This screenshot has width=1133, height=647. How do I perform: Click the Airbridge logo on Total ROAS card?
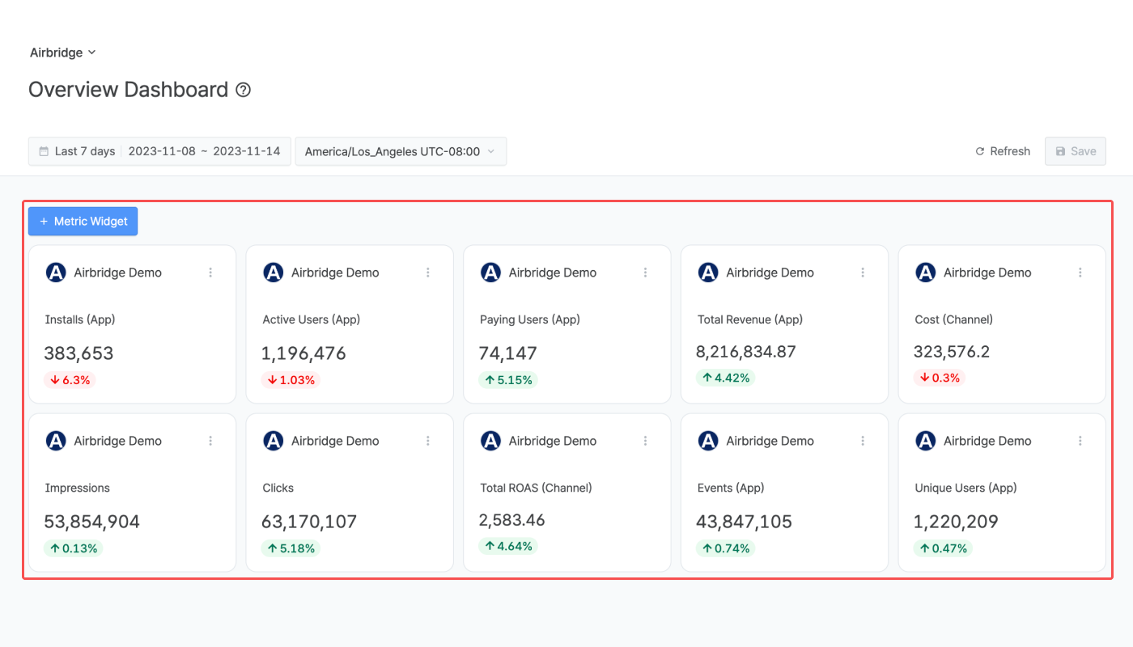click(490, 441)
